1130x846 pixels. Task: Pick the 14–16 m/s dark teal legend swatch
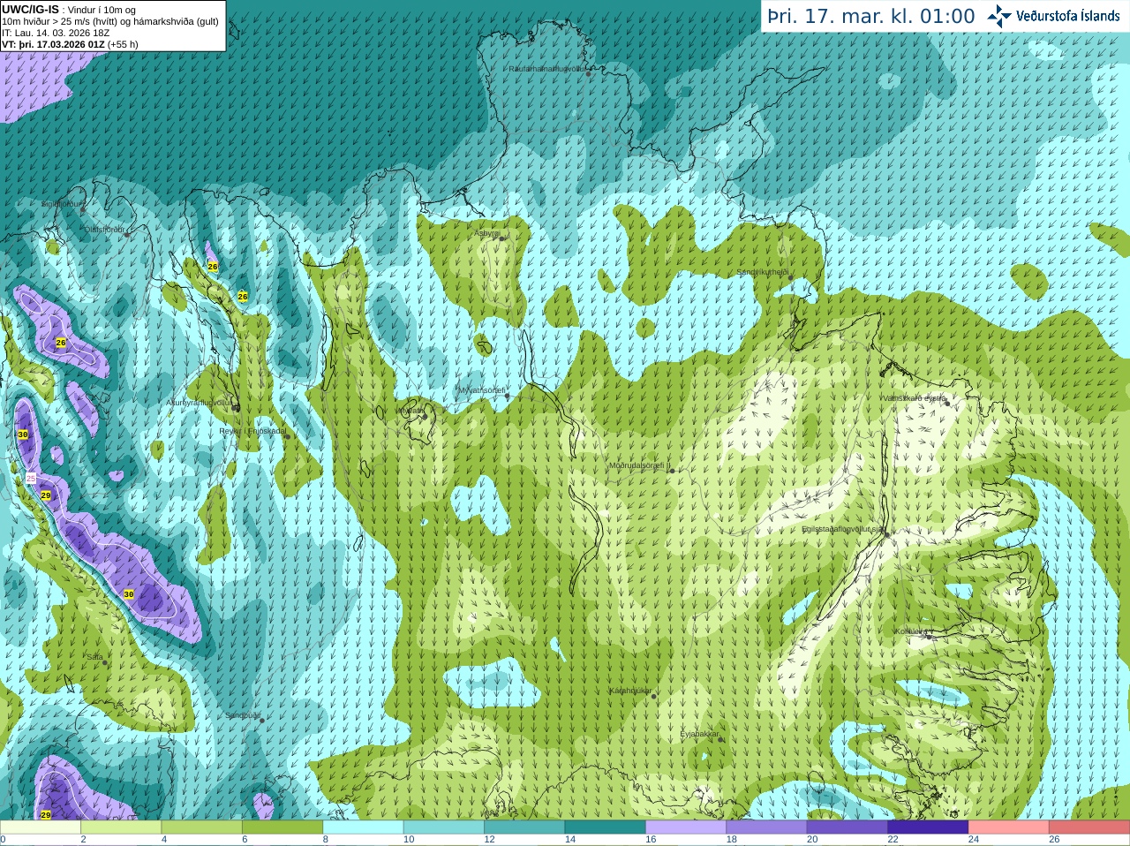[x=606, y=827]
